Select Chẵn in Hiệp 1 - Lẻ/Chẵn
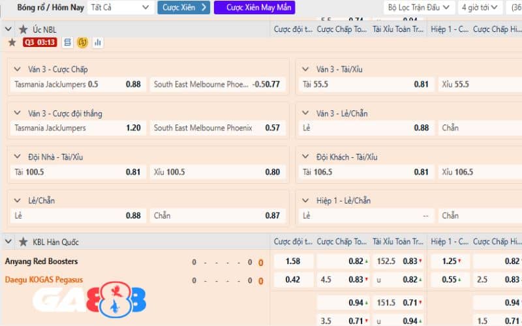 point(480,216)
